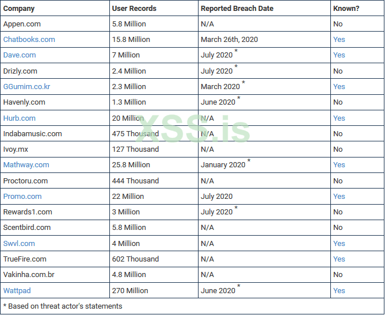The width and height of the screenshot is (385, 315).
Task: Select the Reported Breach Date header
Action: [x=237, y=9]
